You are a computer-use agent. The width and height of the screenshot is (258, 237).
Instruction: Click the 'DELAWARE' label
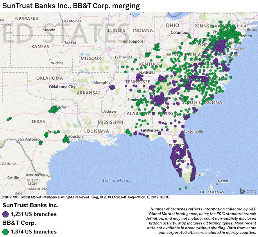(x=237, y=49)
